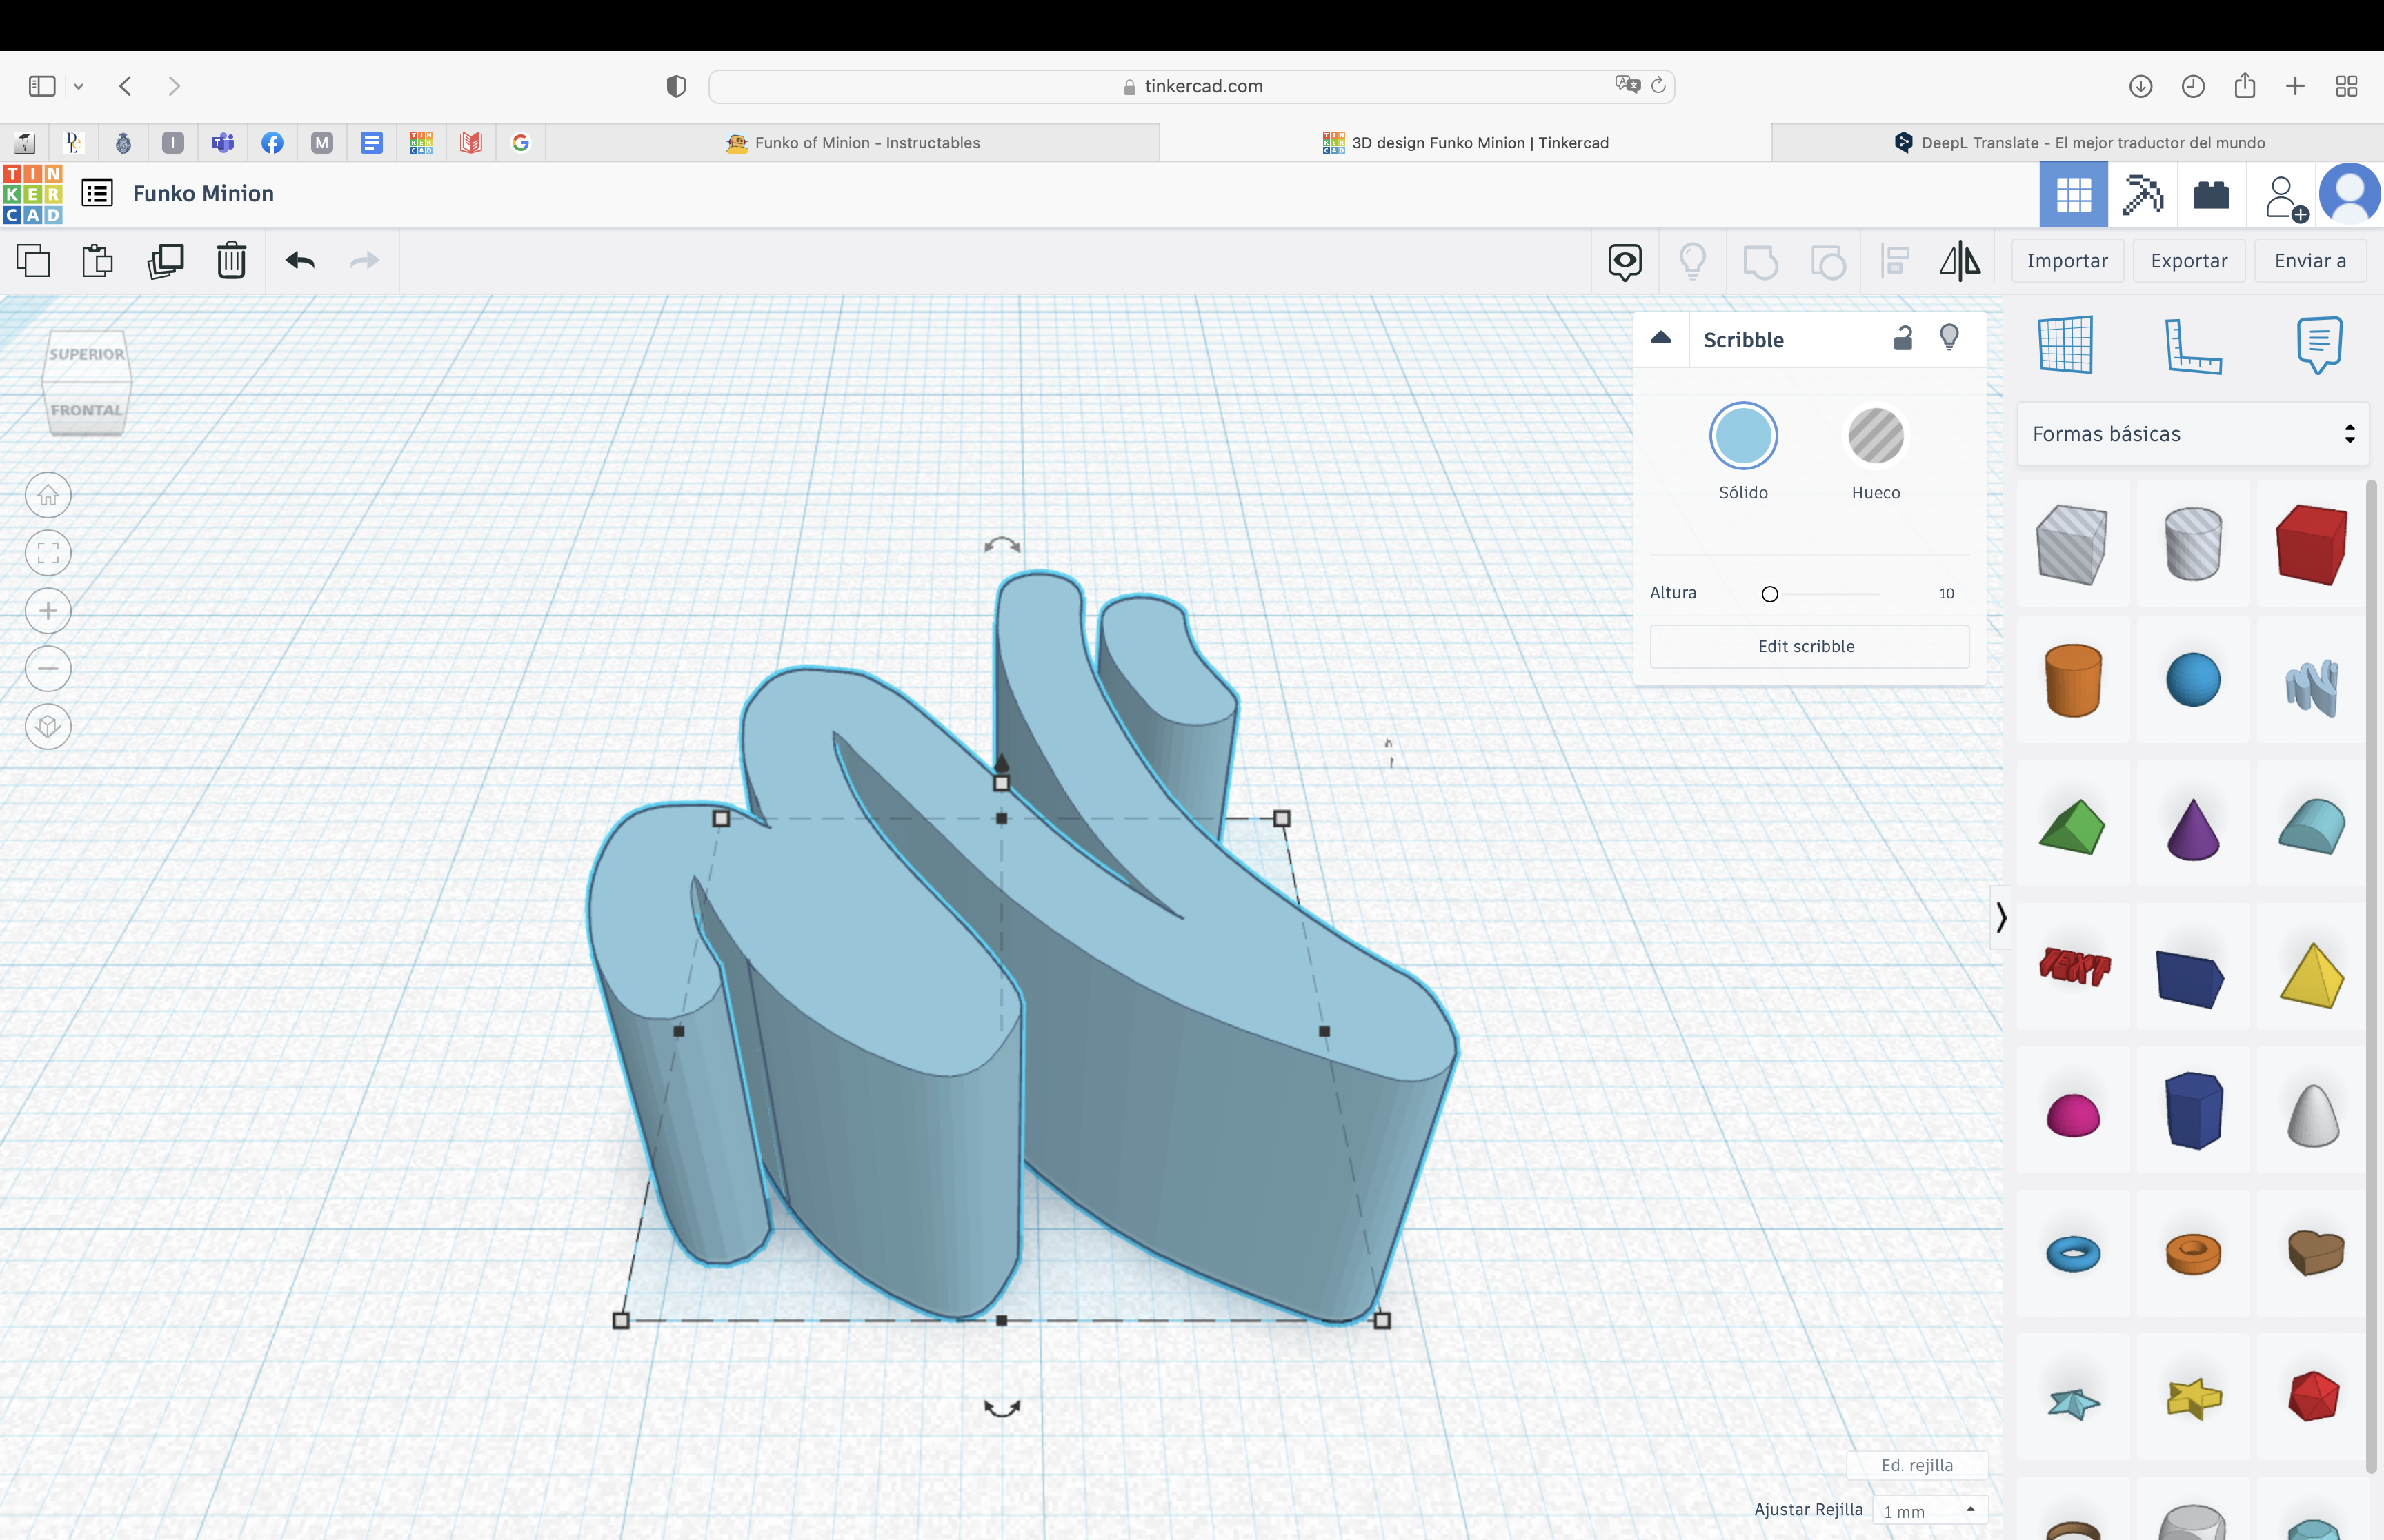Open the Formas básicas shape dropdown
This screenshot has height=1540, width=2384.
pyautogui.click(x=2192, y=434)
